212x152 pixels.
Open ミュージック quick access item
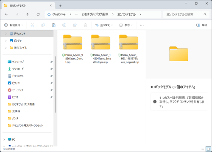click(x=18, y=90)
